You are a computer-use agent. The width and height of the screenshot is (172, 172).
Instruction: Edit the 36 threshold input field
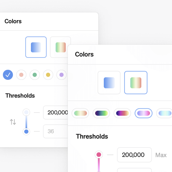[x=56, y=131]
